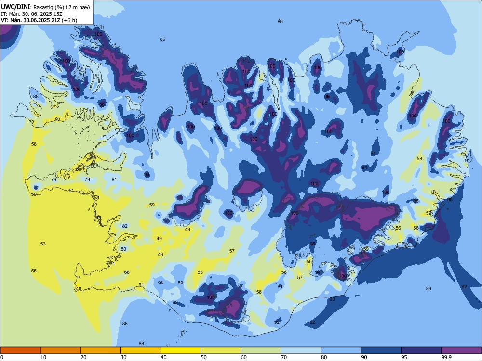Click the map value '85' north of Iceland
Screen dimensions: 482x361
click(x=162, y=39)
